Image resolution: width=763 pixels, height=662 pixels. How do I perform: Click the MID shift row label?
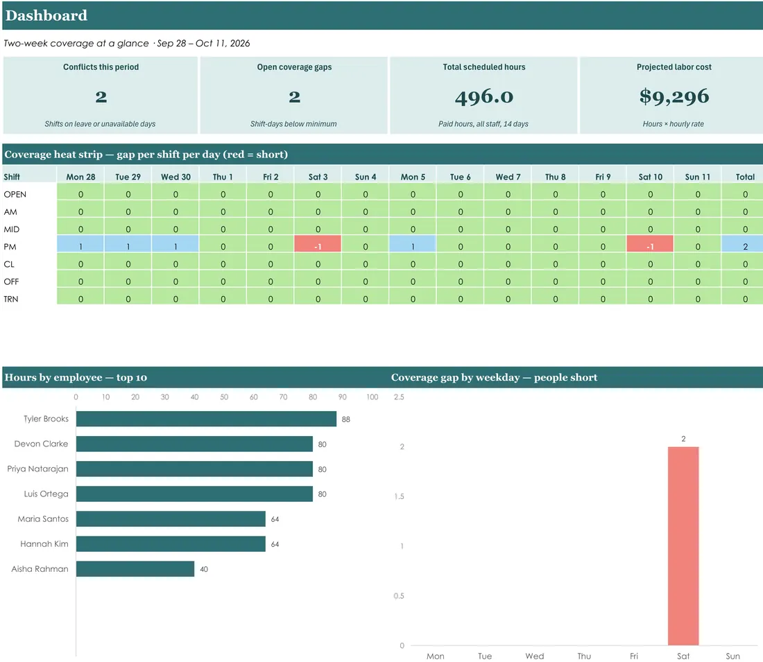pos(12,229)
